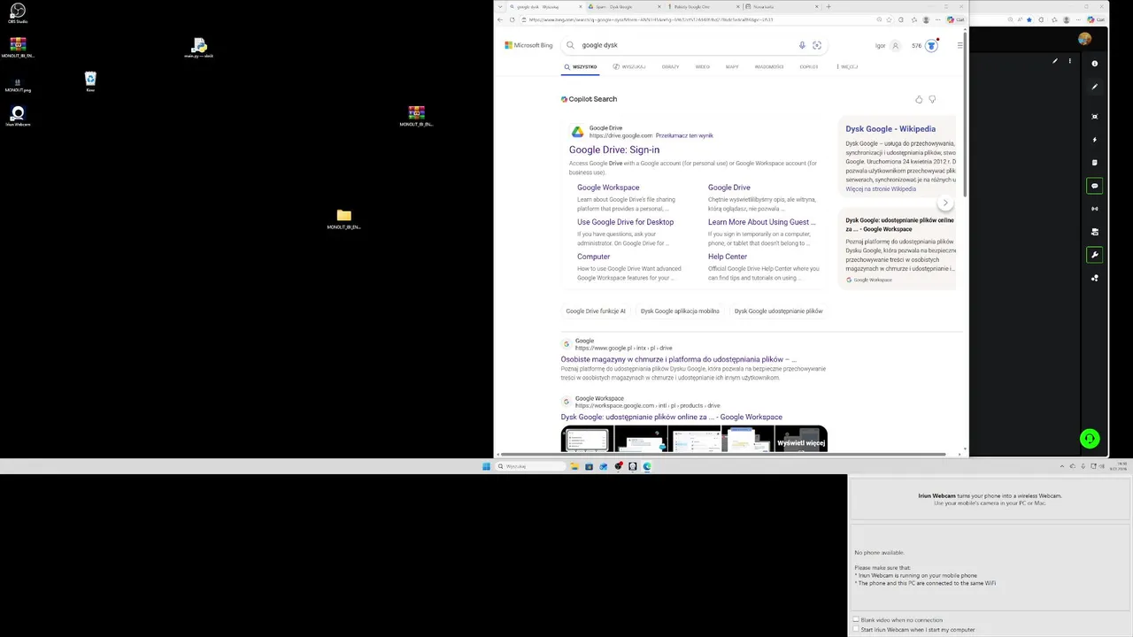Select Wyszukaj search filter tab

629,66
